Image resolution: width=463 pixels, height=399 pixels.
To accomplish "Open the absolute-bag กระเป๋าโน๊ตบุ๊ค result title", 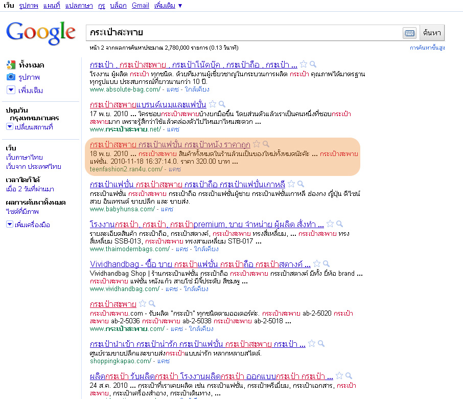I will [x=193, y=65].
